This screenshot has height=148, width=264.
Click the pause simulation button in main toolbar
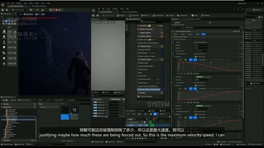pos(51,10)
